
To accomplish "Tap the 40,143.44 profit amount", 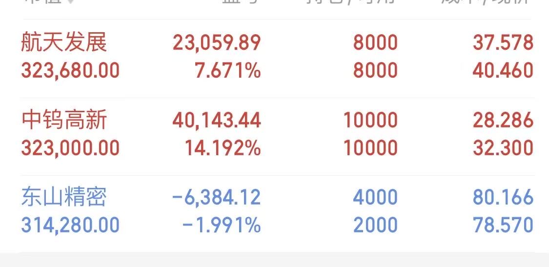I will [x=216, y=120].
